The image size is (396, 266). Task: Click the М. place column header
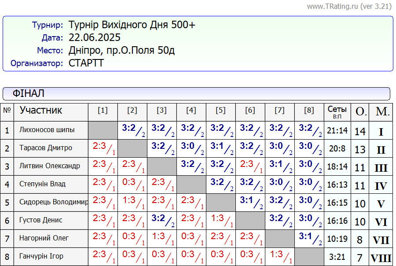tap(382, 111)
